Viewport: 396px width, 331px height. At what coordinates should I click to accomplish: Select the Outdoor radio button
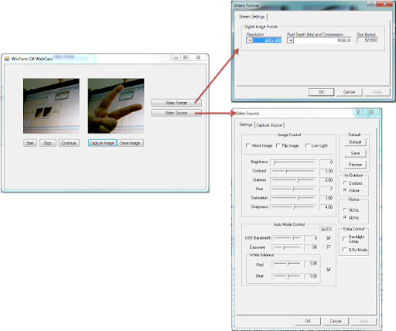[x=345, y=183]
